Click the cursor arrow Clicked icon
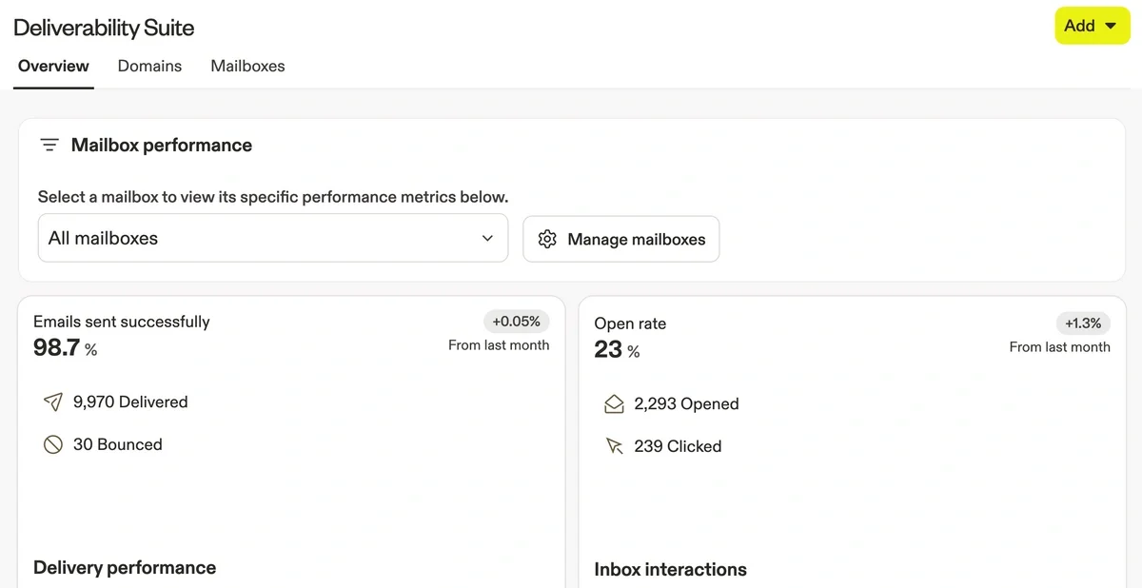Screen dimensions: 1142x588 [614, 446]
